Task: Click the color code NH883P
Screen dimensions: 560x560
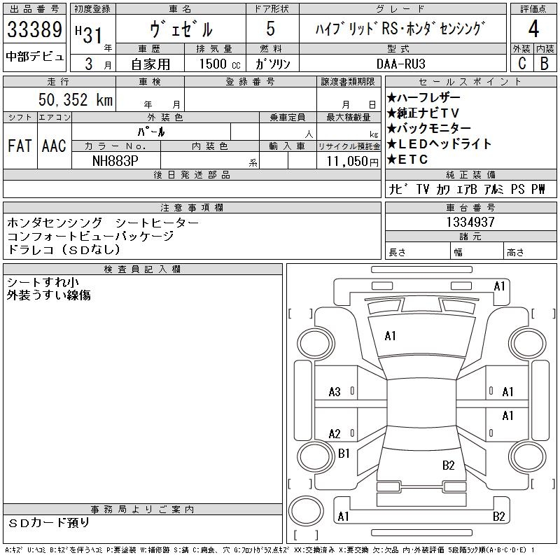Action: (x=115, y=160)
